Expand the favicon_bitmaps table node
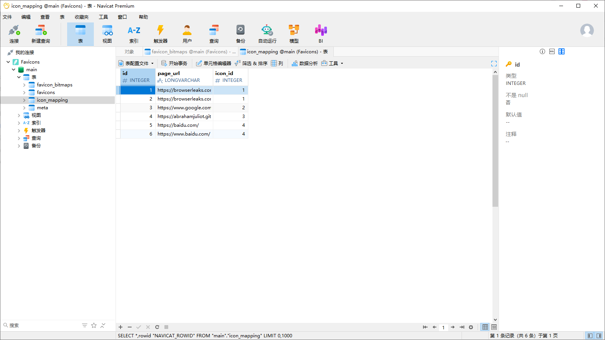This screenshot has height=340, width=605. [x=24, y=85]
